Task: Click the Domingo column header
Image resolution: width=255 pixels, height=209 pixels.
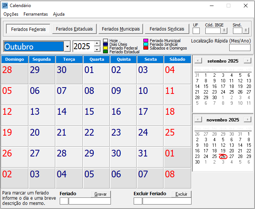Action: (x=15, y=59)
